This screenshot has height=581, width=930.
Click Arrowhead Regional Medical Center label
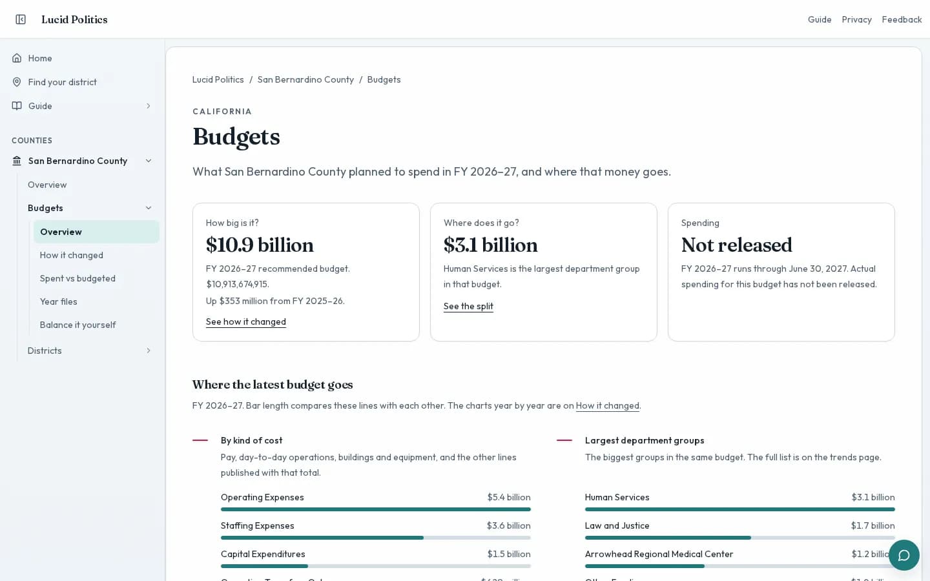coord(659,554)
